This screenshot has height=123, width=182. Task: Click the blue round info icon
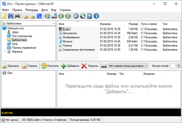coord(96,16)
